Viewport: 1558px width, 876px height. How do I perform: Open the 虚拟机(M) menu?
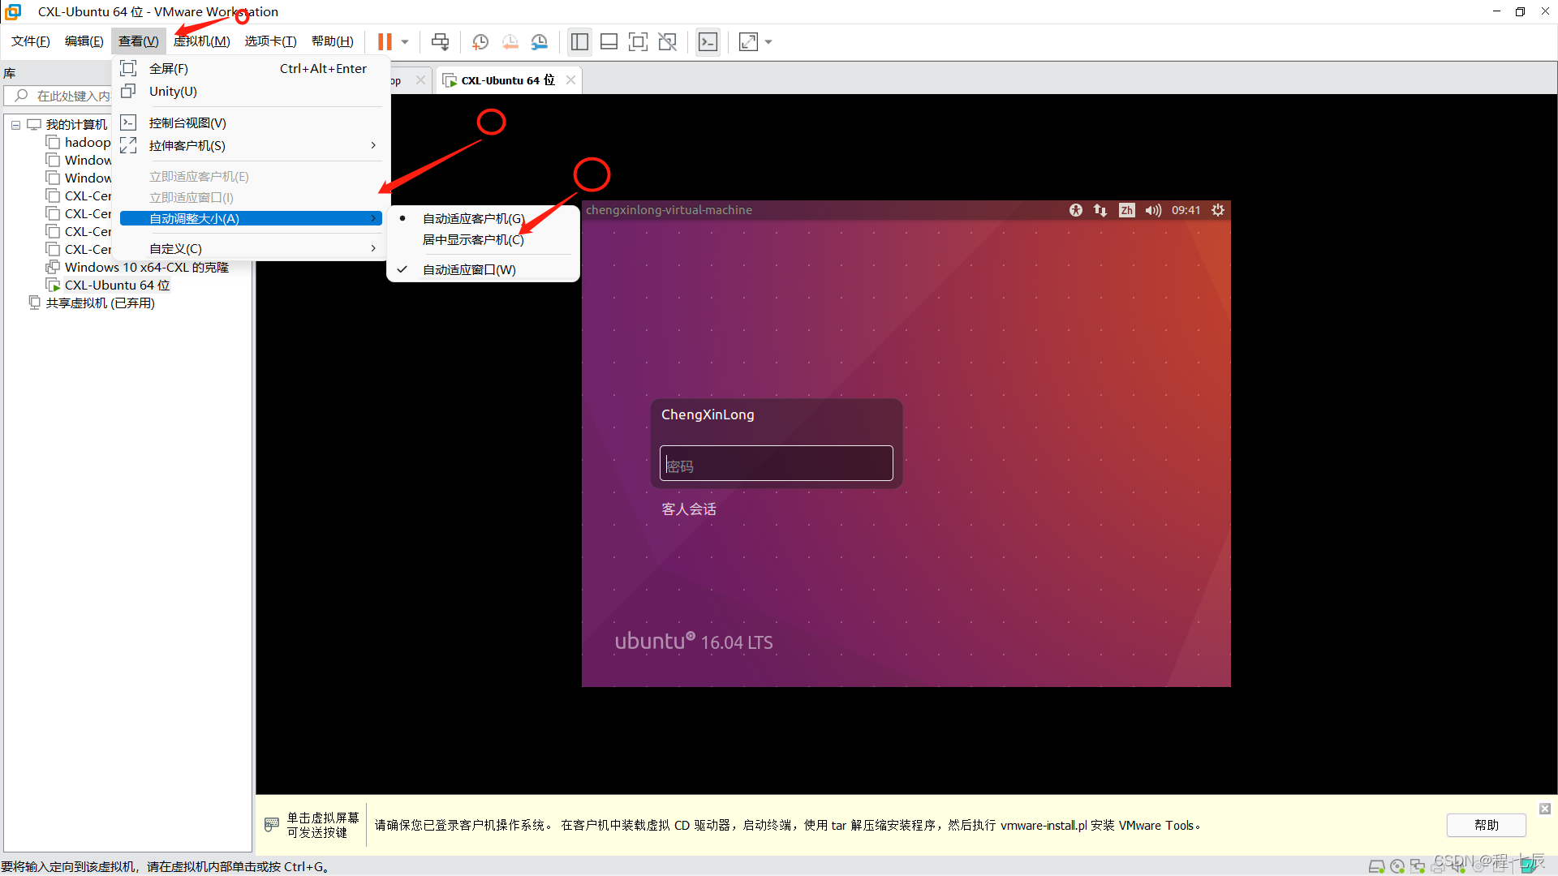pyautogui.click(x=201, y=41)
